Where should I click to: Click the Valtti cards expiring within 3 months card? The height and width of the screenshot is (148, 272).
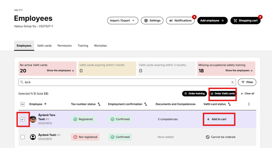166,69
